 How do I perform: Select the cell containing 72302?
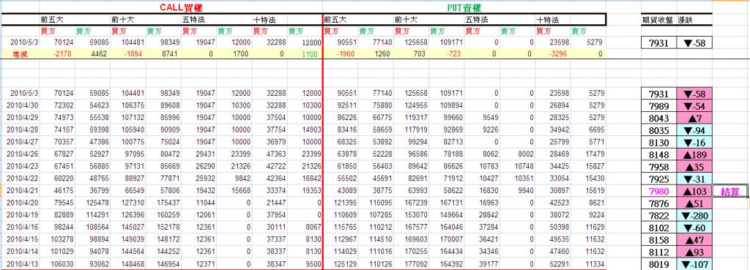(57, 105)
